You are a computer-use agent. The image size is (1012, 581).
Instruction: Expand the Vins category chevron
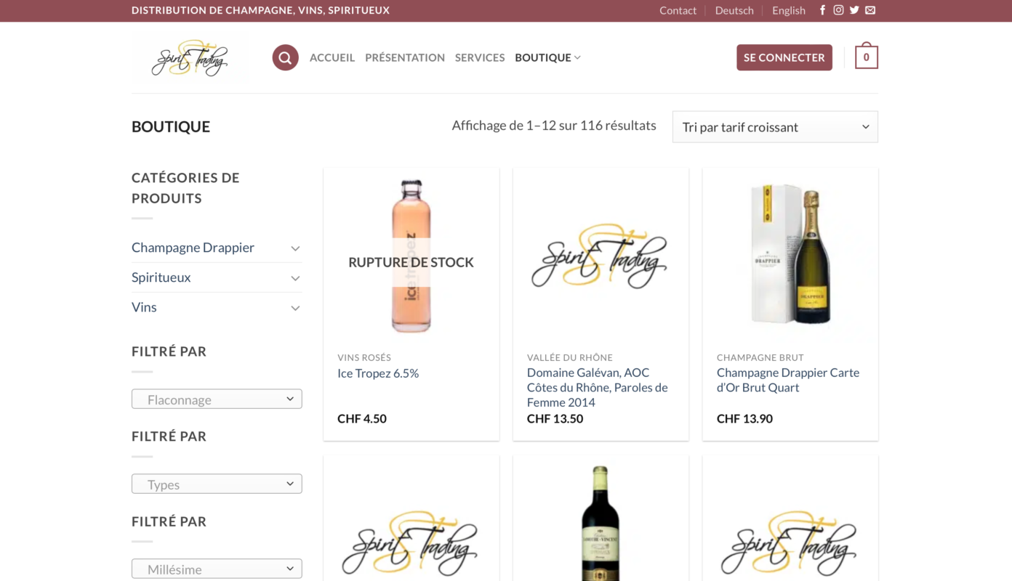click(x=295, y=308)
